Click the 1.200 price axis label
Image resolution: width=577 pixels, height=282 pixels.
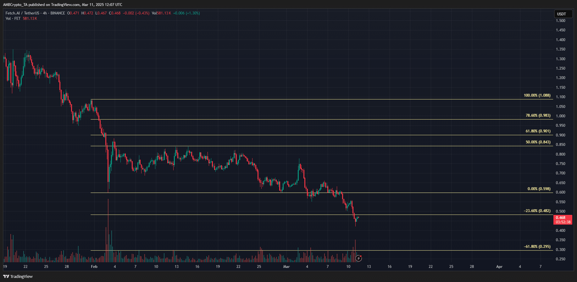(560, 78)
